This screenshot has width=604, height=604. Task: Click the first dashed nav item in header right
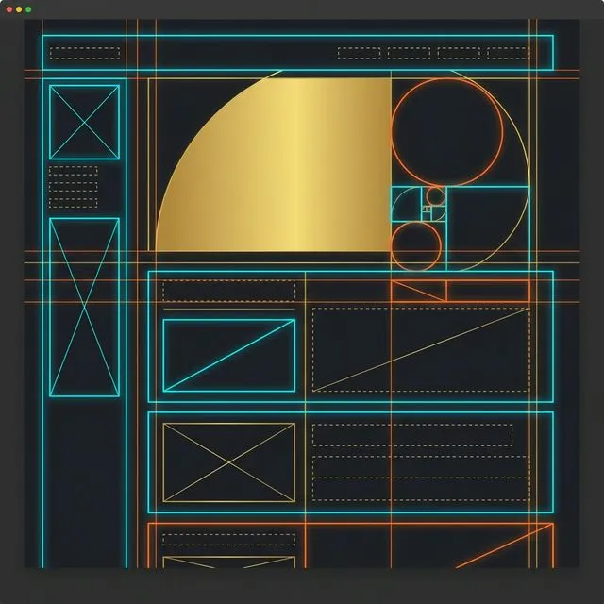pyautogui.click(x=359, y=53)
